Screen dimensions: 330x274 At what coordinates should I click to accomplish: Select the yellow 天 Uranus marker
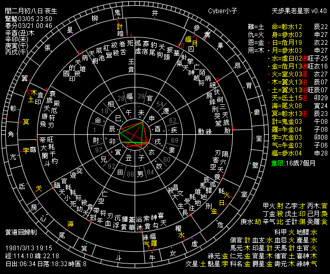point(38,188)
